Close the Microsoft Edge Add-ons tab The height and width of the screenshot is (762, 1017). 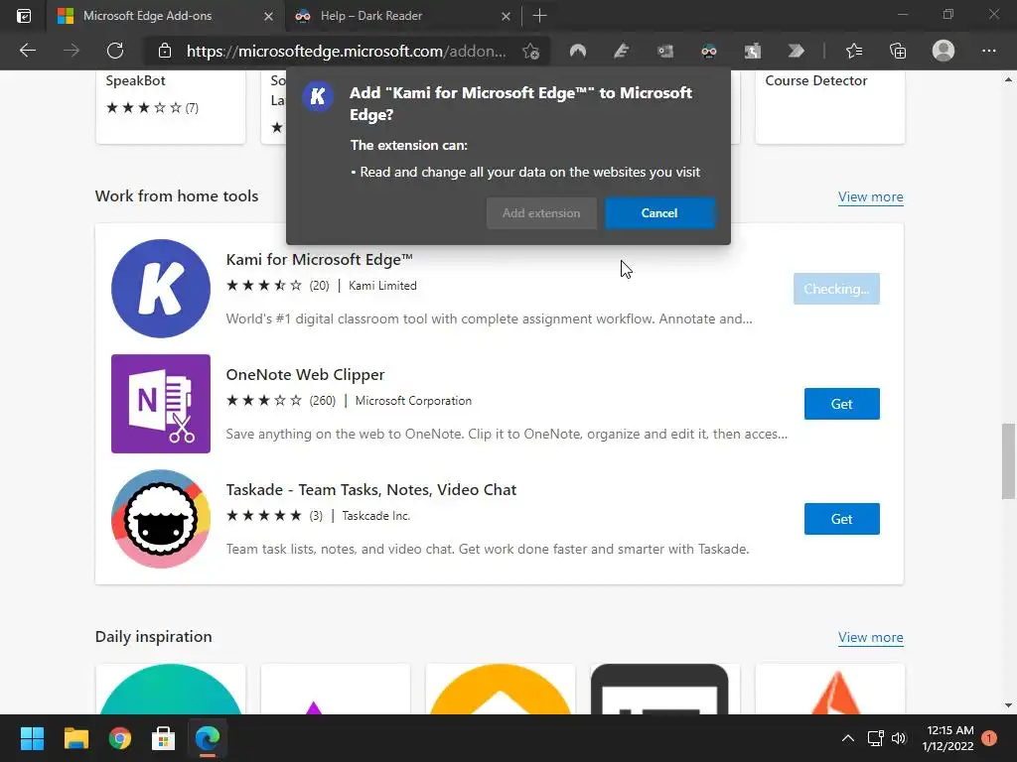268,16
